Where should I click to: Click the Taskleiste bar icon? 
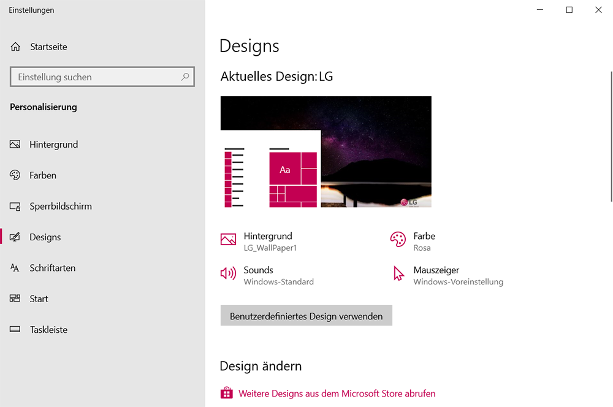tap(15, 330)
